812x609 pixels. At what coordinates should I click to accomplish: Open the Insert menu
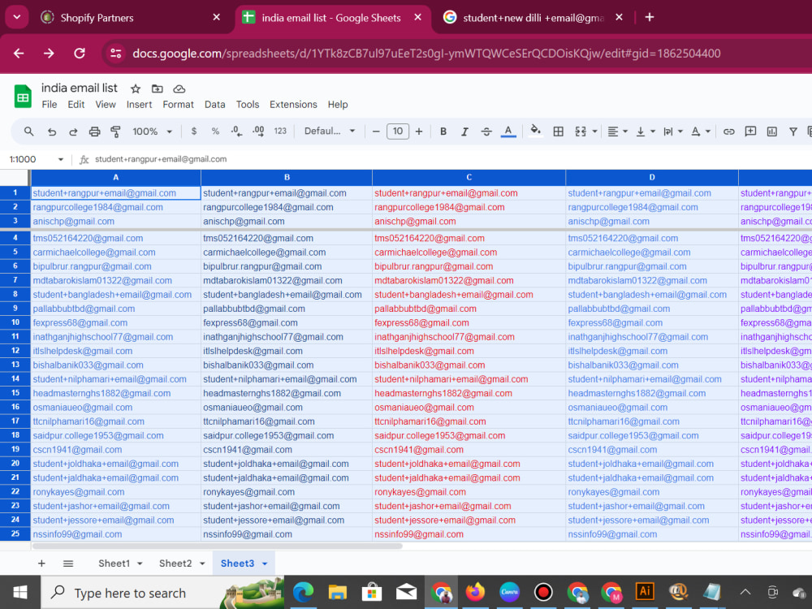(140, 105)
